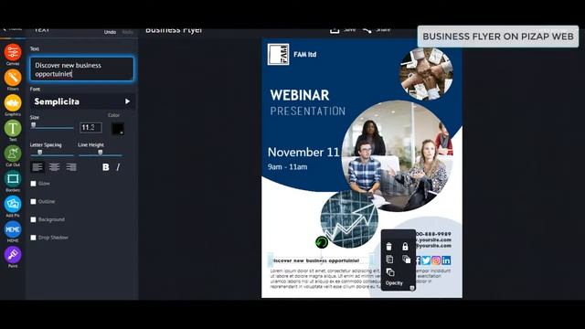This screenshot has width=585, height=329.
Task: Align text to the right
Action: 71,167
